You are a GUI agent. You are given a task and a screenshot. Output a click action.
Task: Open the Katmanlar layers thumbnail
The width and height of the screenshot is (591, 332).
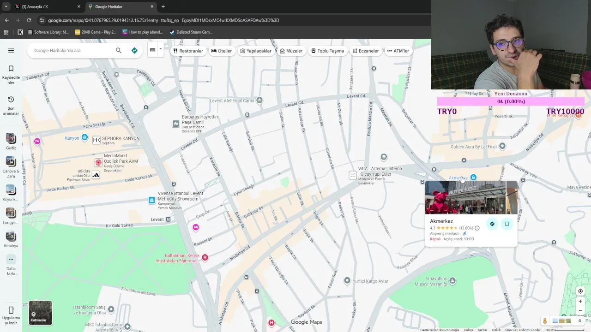point(40,313)
